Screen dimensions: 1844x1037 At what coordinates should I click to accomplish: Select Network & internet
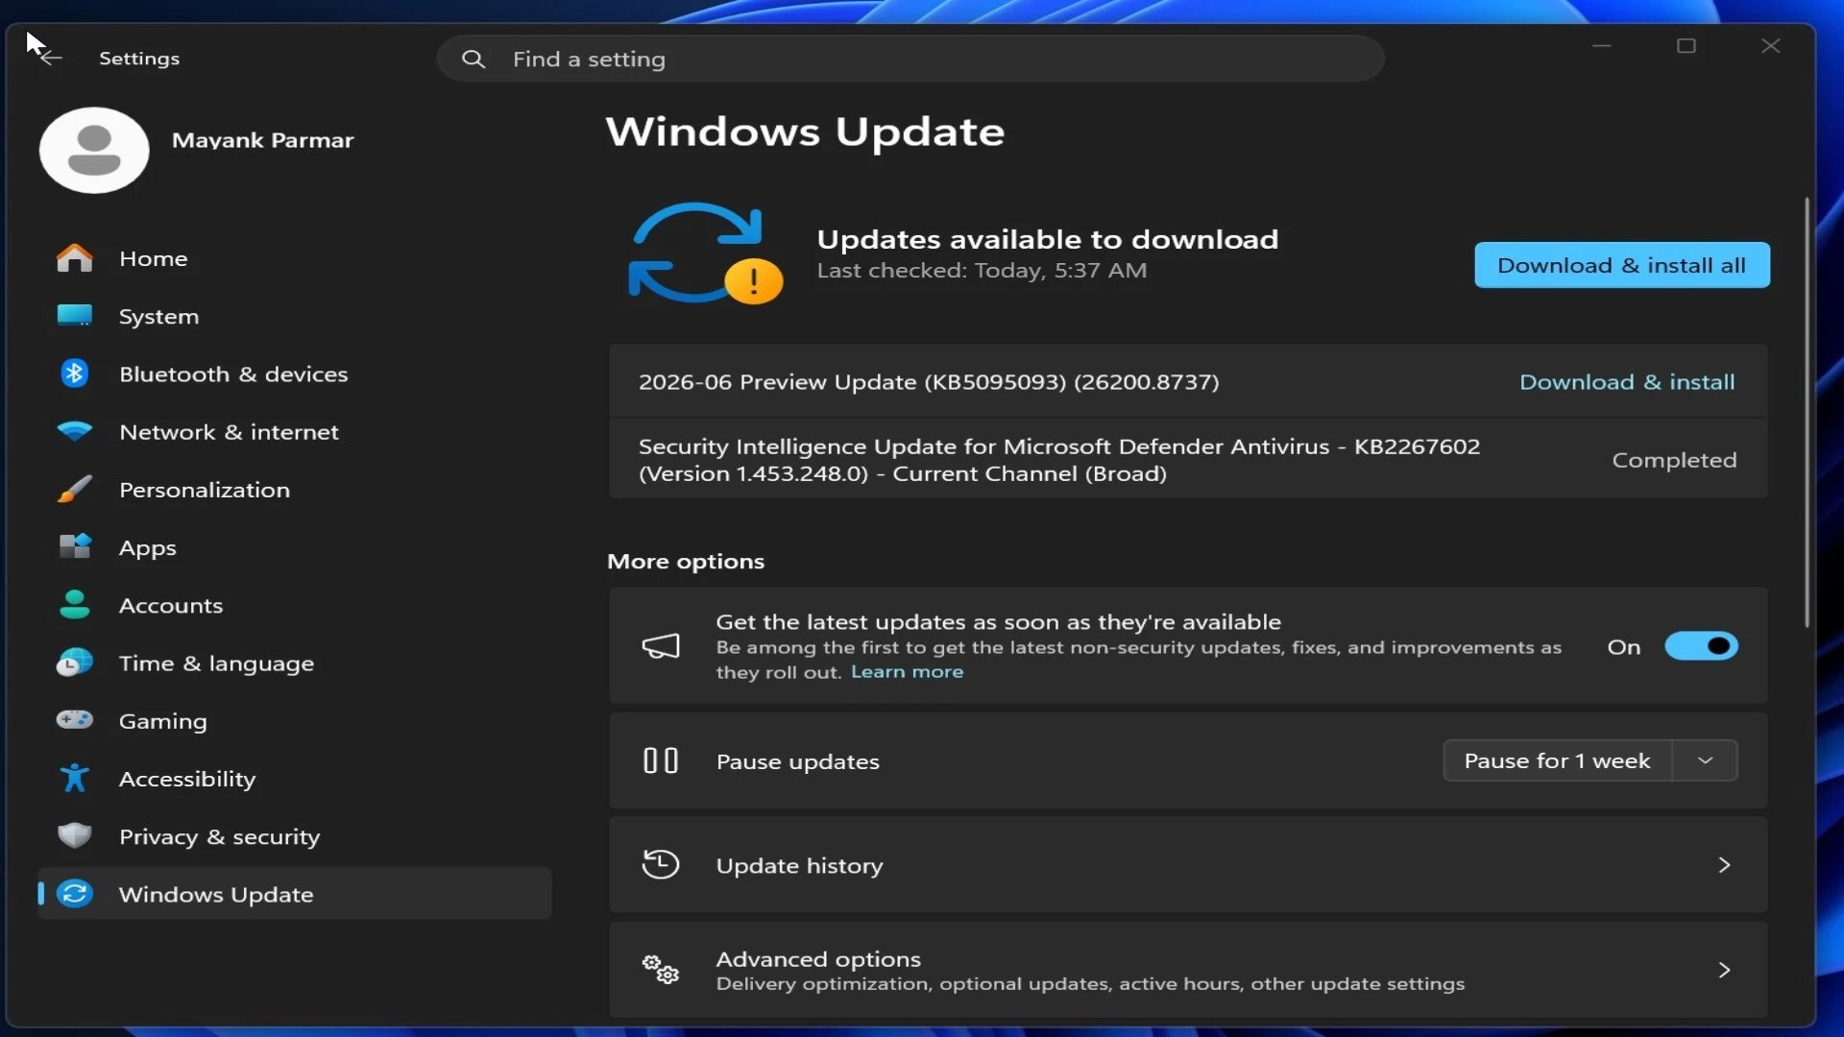(294, 431)
